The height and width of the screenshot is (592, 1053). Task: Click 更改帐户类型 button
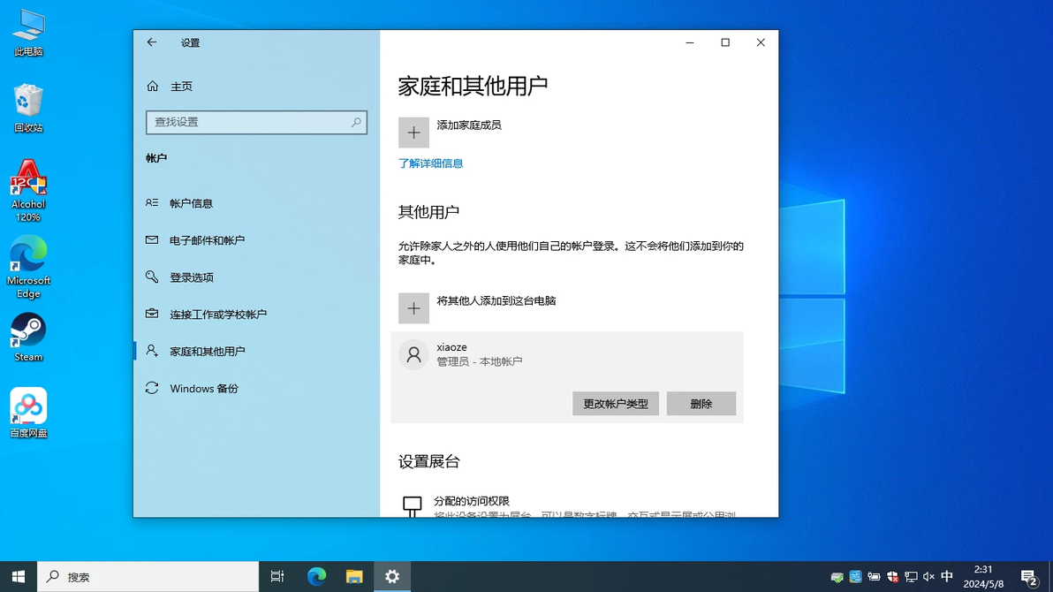pos(615,403)
